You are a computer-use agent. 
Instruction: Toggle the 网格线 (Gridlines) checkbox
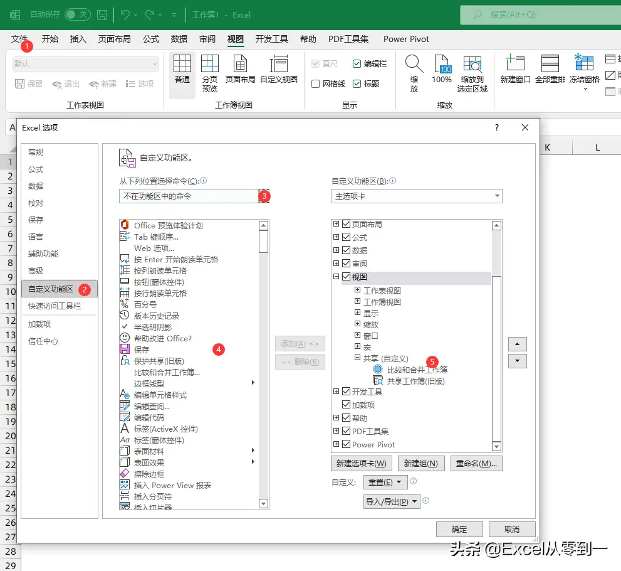coord(316,82)
